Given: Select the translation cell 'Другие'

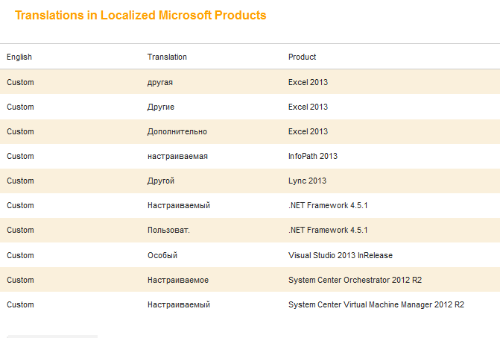Looking at the screenshot, I should (x=161, y=107).
